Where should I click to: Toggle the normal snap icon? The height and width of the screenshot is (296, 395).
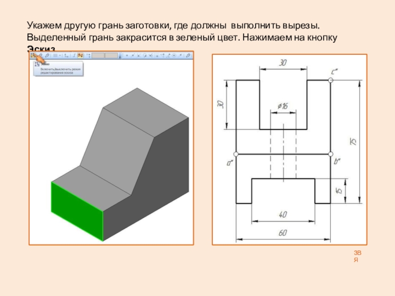[x=151, y=55]
